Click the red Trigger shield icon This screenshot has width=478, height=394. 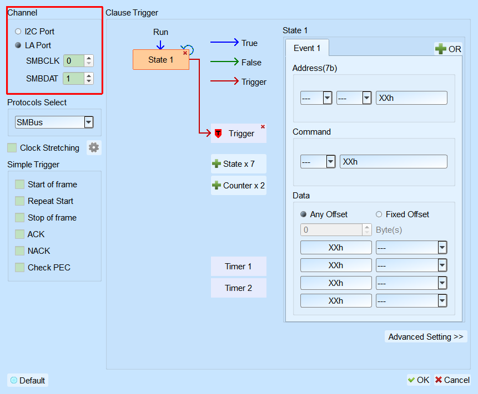(218, 133)
